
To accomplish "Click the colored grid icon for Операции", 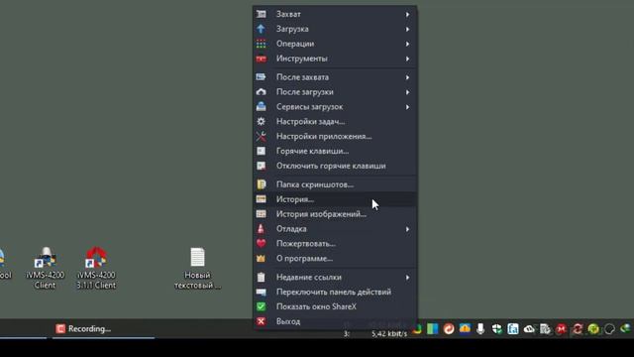I will (x=262, y=44).
